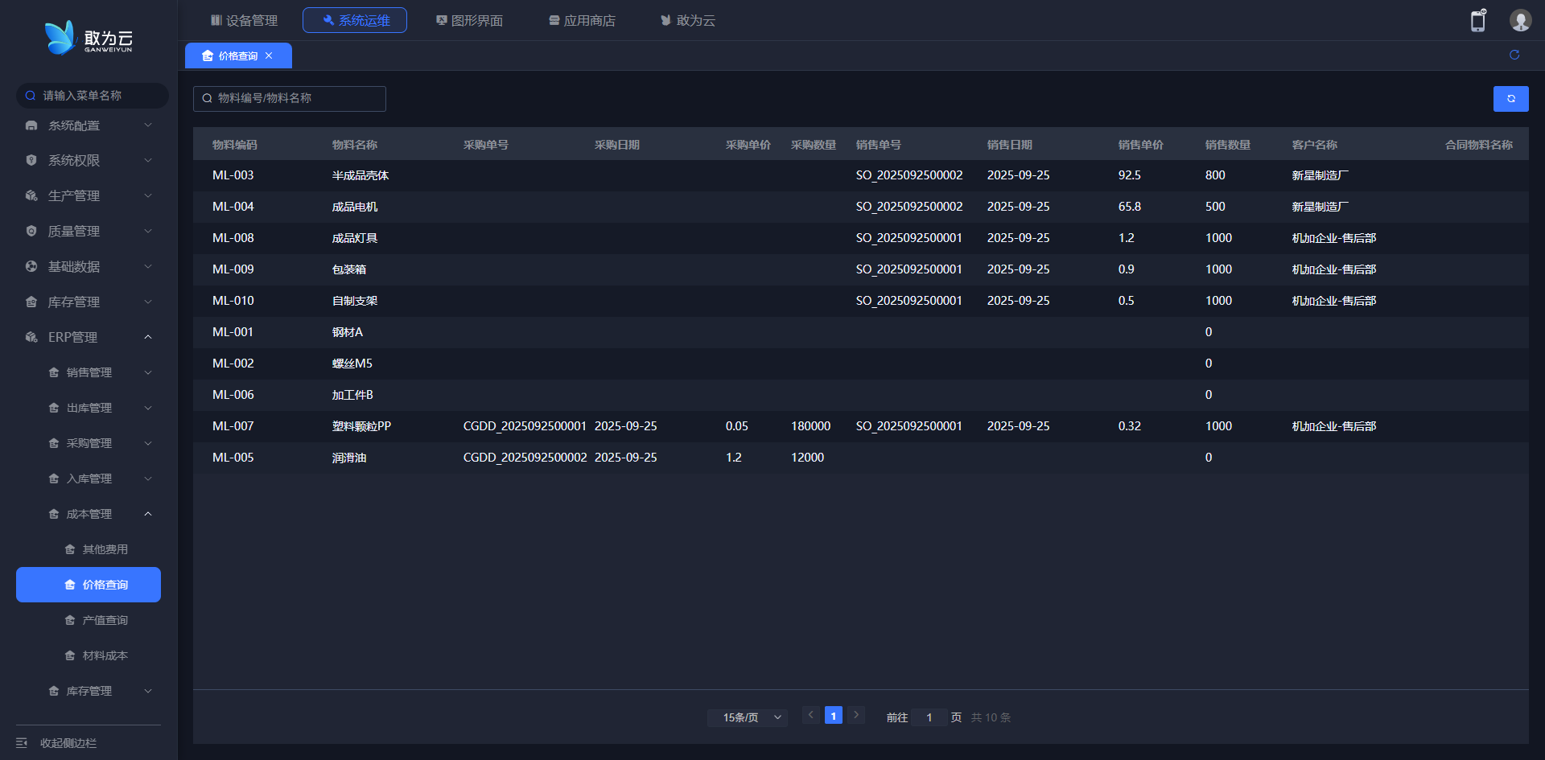Switch to the 设备管理 top tab
The height and width of the screenshot is (760, 1545).
(x=244, y=20)
